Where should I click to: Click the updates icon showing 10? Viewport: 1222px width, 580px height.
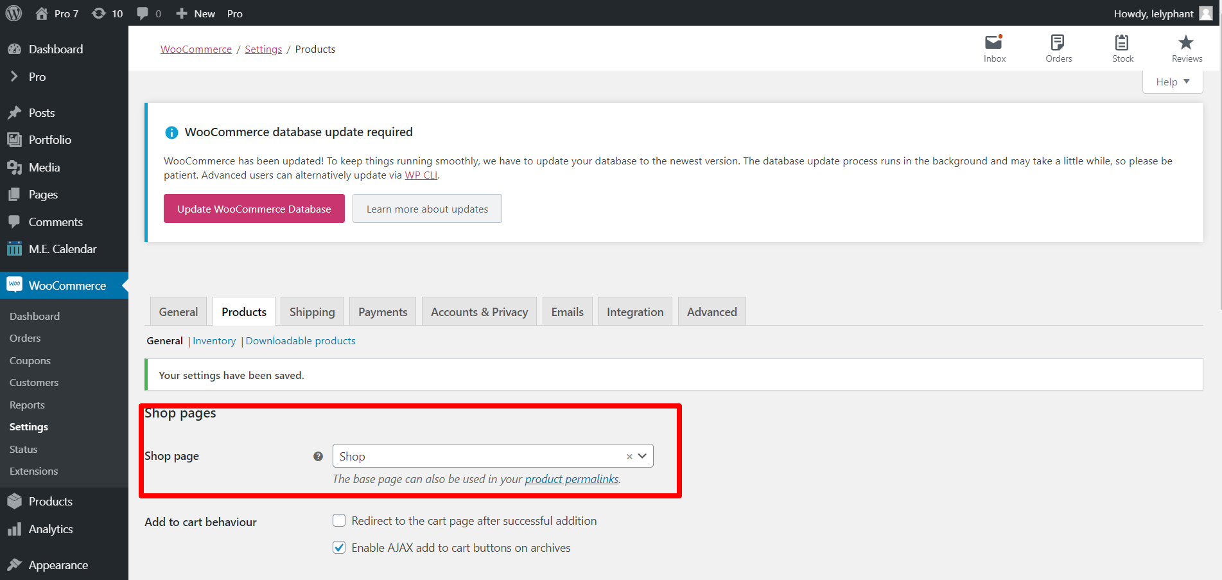tap(98, 13)
